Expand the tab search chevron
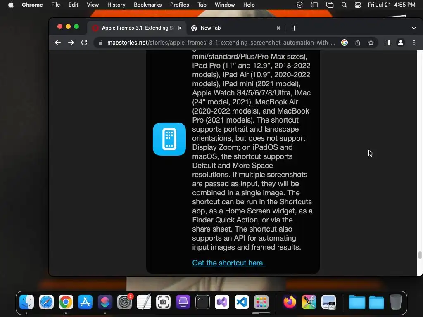Viewport: 423px width, 317px height. [414, 28]
